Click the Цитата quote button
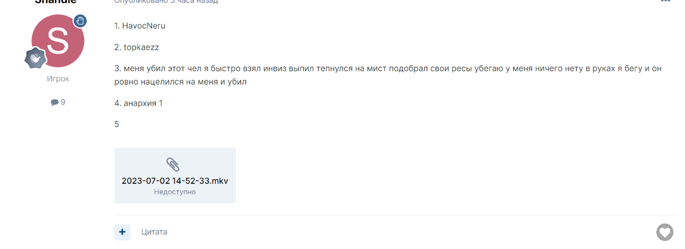This screenshot has width=685, height=249. [x=154, y=232]
